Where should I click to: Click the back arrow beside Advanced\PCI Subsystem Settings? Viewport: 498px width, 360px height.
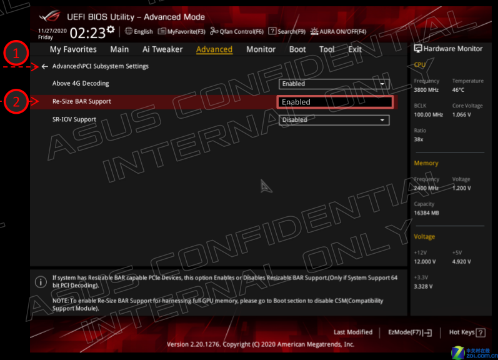click(x=45, y=66)
